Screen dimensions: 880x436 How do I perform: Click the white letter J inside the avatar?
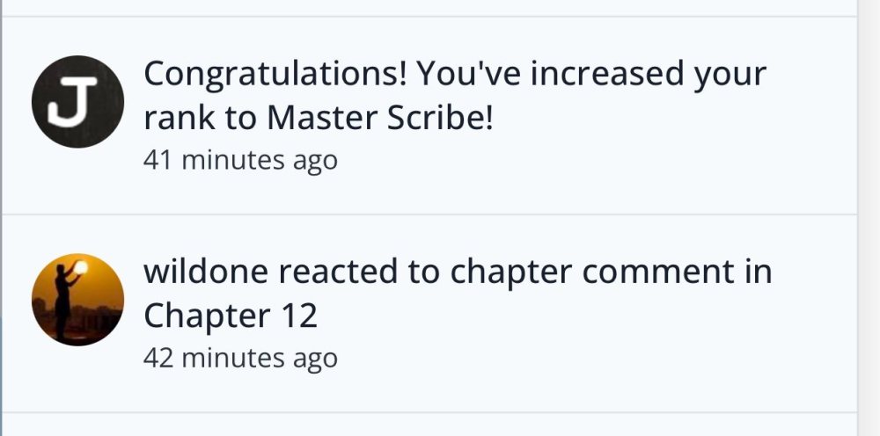[70, 103]
